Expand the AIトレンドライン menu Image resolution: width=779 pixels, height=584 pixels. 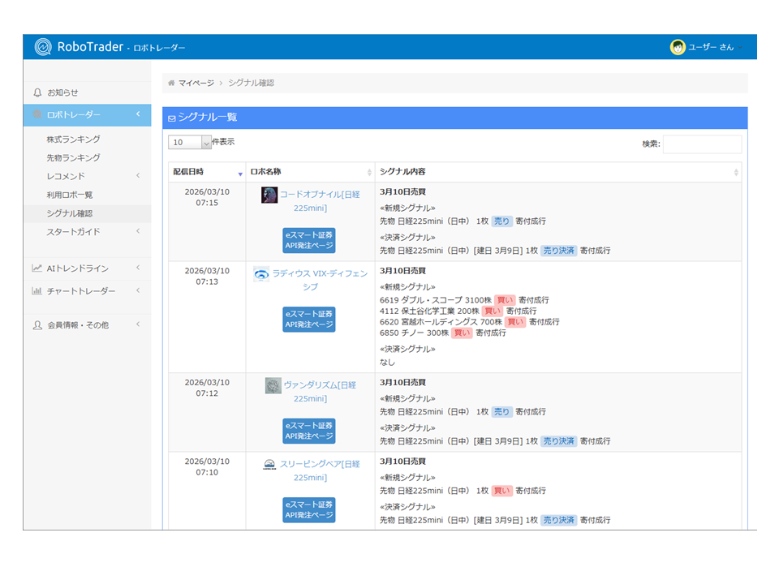(137, 268)
